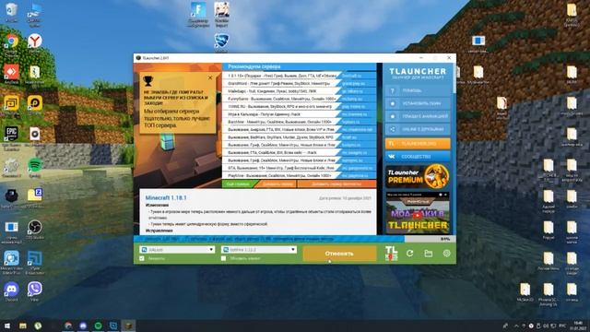Viewport: 590px width, 332px height.
Task: Click the orange TLauncher.org button
Action: [x=418, y=144]
